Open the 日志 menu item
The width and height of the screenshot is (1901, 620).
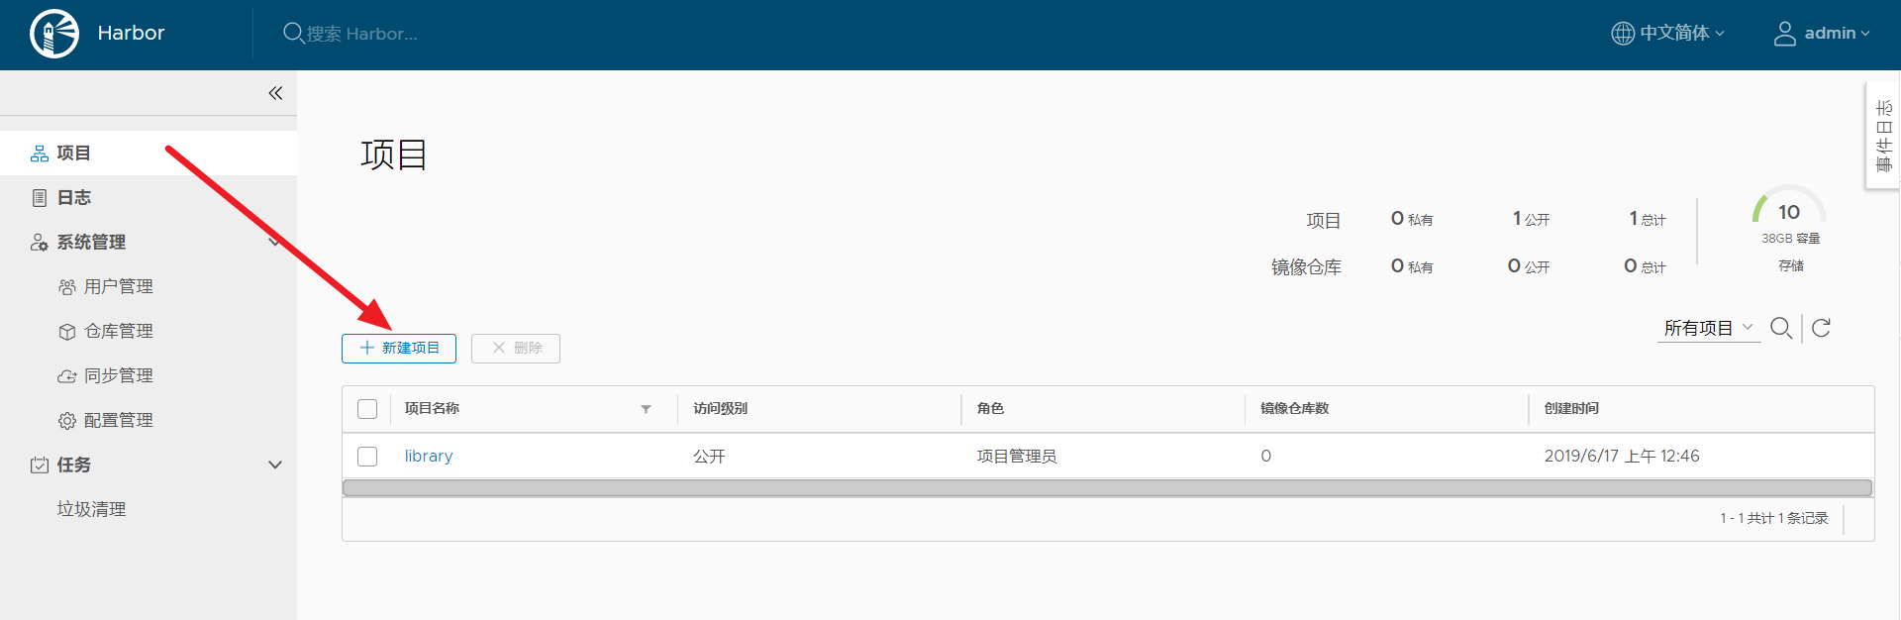pyautogui.click(x=73, y=198)
